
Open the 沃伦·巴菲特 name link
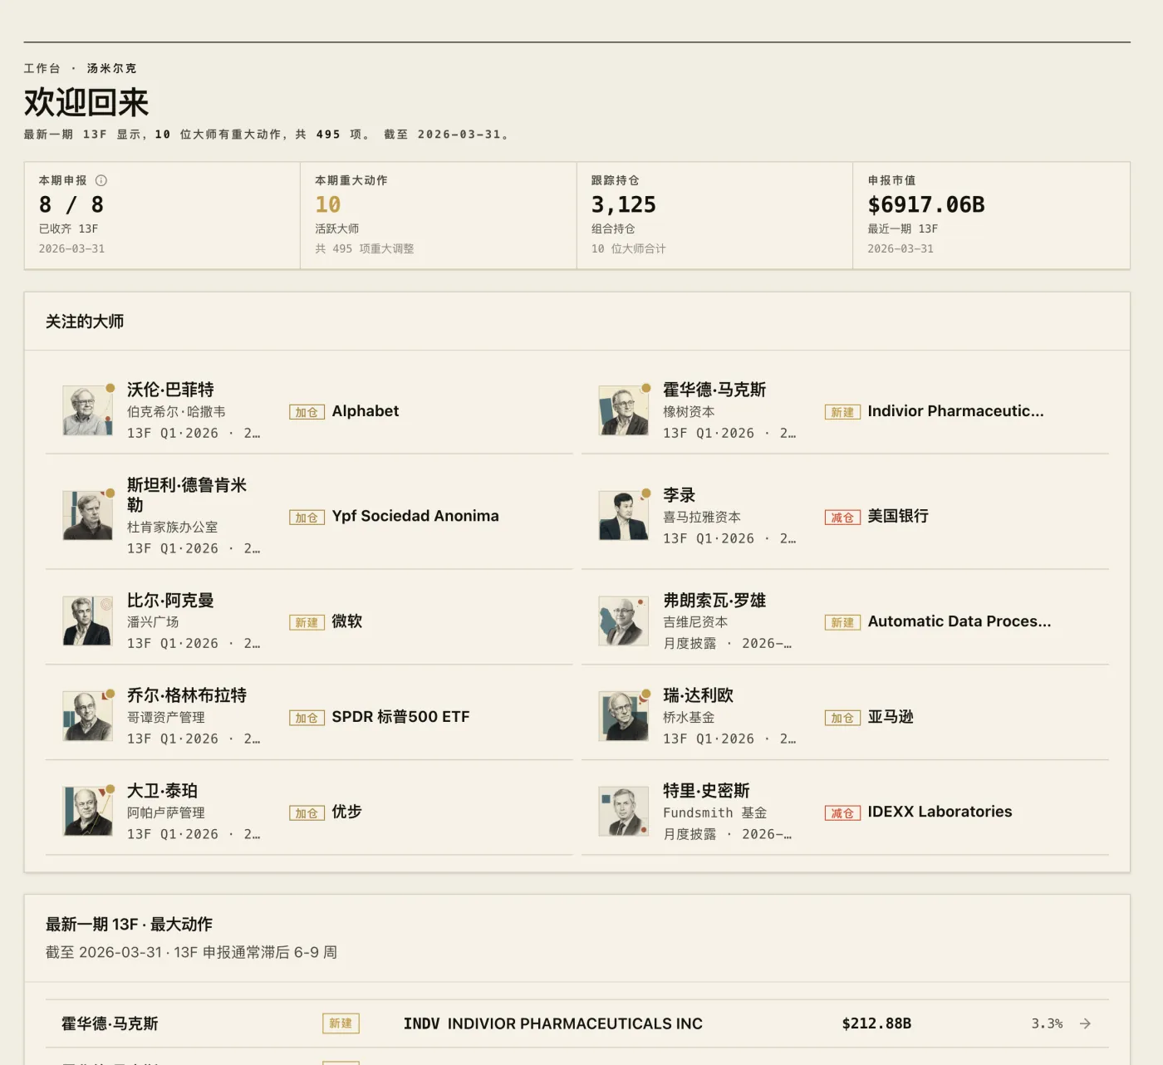tap(170, 390)
